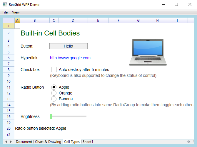Open the google.com hyperlink

70,58
